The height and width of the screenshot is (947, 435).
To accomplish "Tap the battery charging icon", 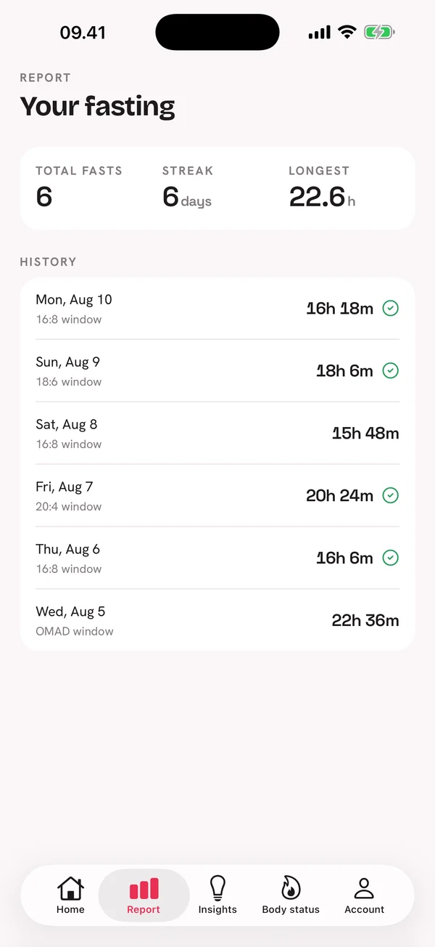I will (379, 32).
